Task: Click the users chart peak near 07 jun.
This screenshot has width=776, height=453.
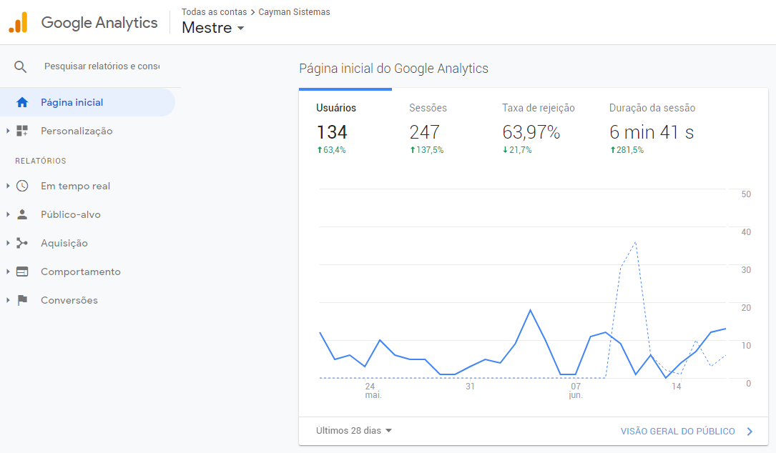Action: (x=530, y=309)
